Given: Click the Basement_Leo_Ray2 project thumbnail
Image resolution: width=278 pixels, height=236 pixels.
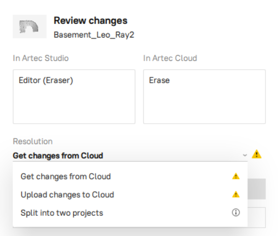Looking at the screenshot, I should pyautogui.click(x=30, y=27).
